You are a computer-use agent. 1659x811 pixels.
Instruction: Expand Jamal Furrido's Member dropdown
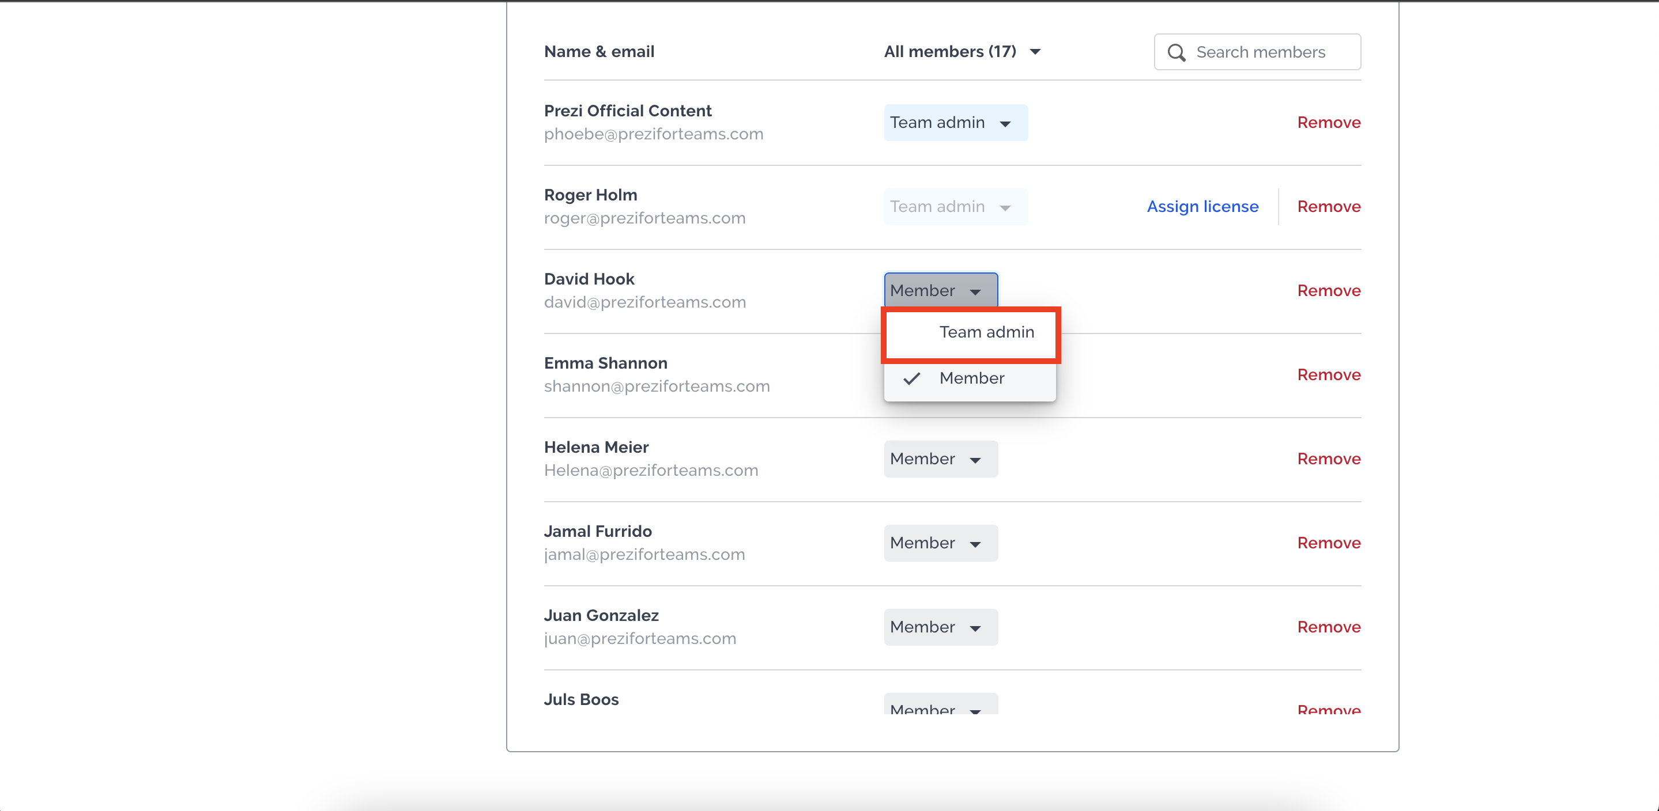point(940,543)
